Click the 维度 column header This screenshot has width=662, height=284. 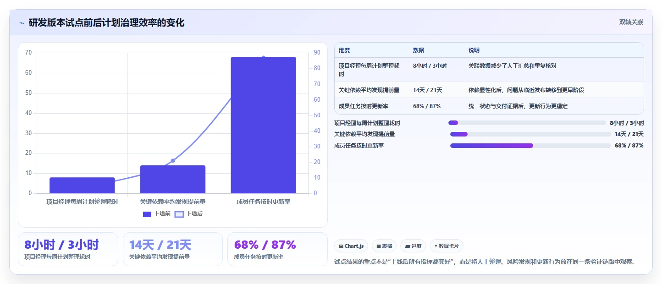point(344,50)
